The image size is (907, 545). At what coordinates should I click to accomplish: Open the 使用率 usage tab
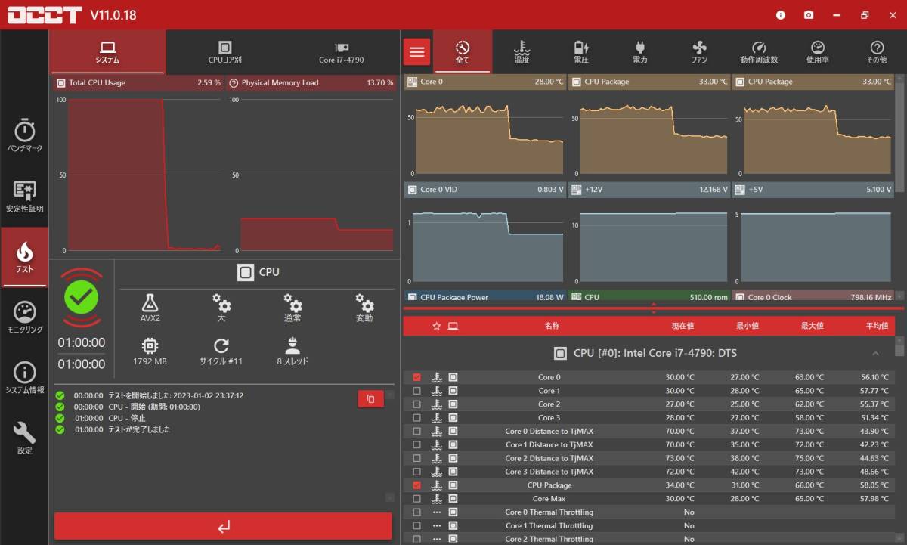point(818,51)
